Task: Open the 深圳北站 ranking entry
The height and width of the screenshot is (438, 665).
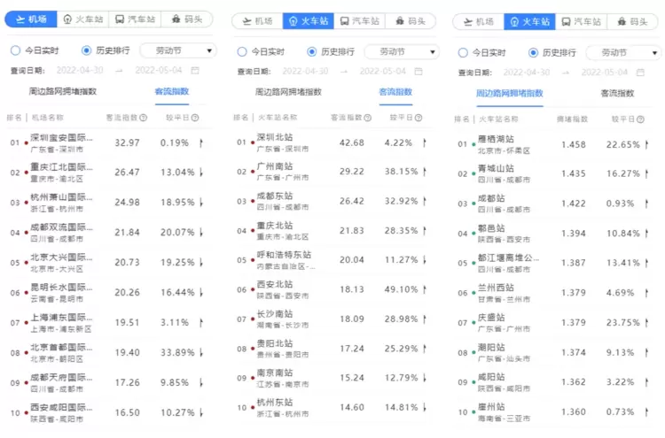Action: 273,137
